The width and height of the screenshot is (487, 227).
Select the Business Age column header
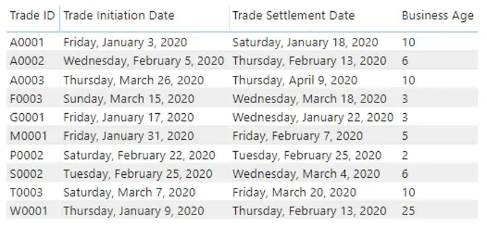click(x=437, y=16)
